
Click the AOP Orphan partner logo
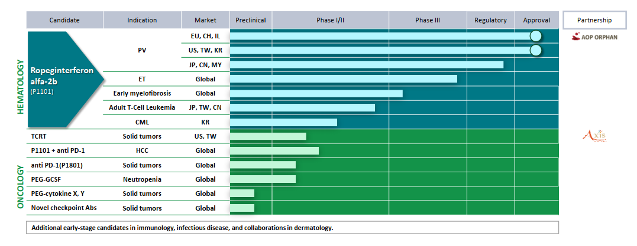pos(593,37)
